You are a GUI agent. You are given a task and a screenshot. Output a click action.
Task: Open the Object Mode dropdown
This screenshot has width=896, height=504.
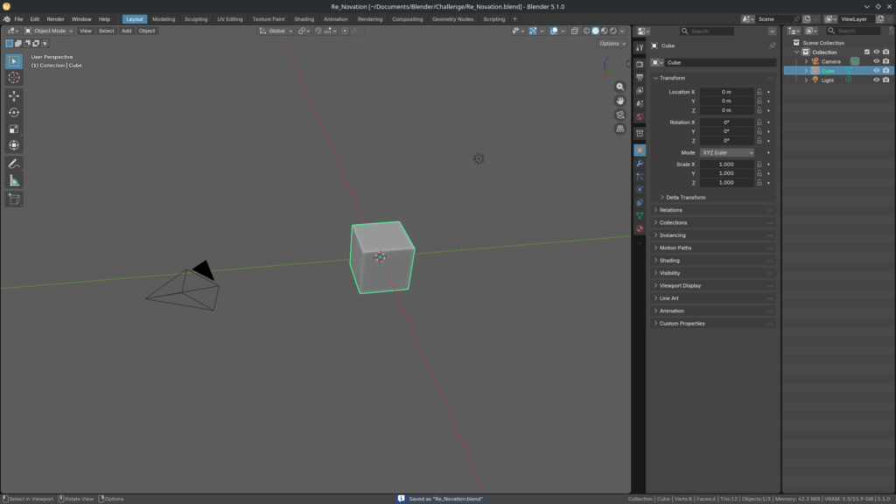(x=49, y=31)
